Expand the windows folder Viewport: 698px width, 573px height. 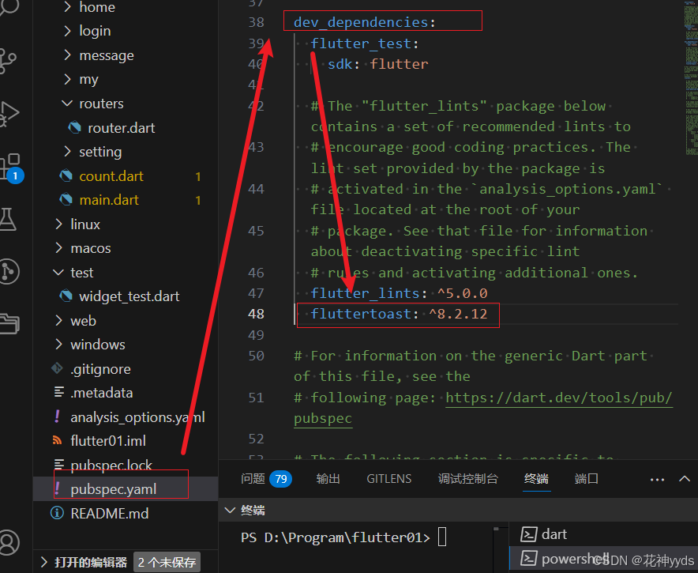point(58,344)
